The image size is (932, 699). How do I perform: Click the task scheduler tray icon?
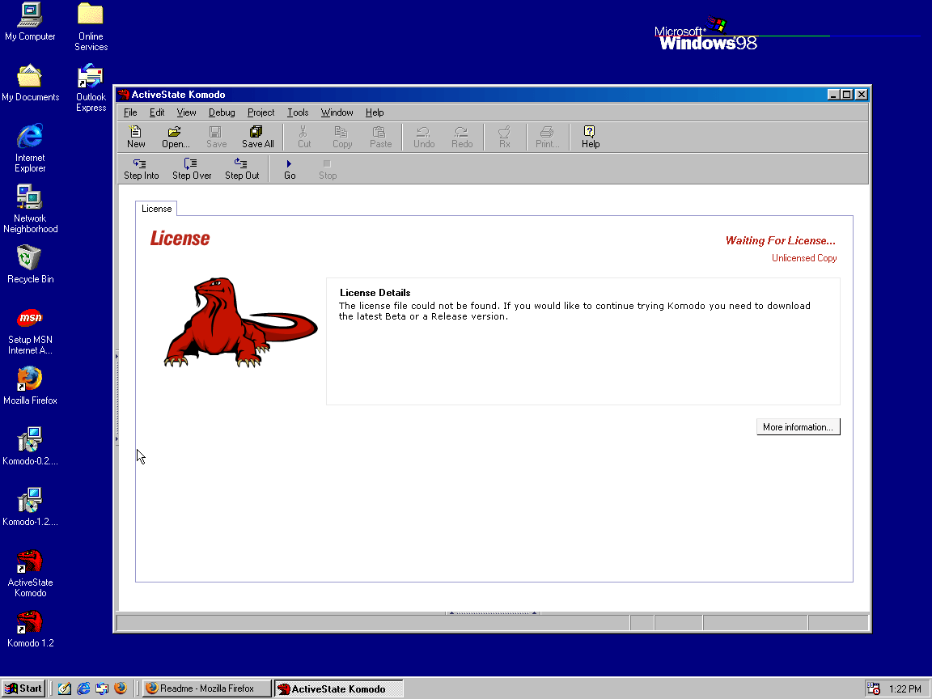[873, 688]
